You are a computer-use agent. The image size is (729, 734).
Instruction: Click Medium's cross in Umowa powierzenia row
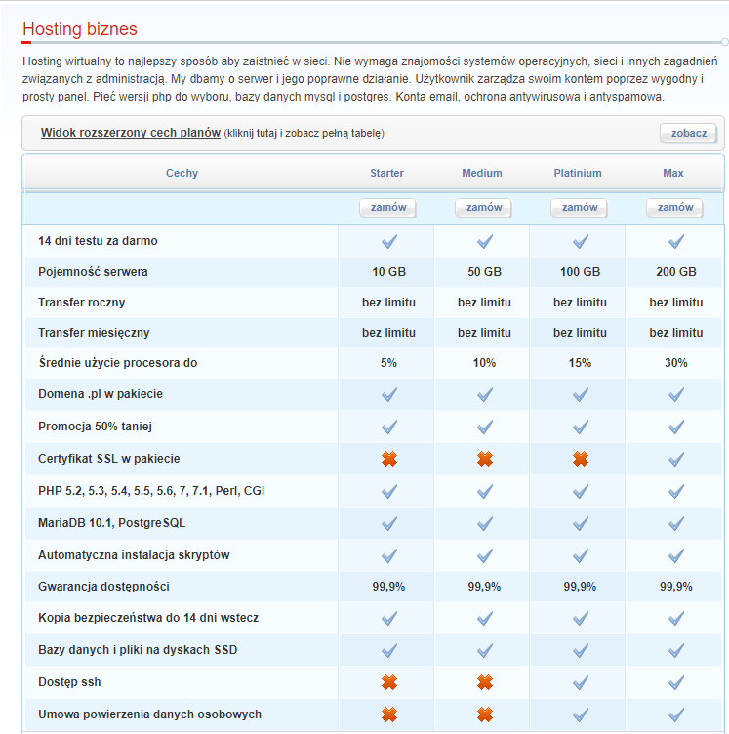[485, 714]
